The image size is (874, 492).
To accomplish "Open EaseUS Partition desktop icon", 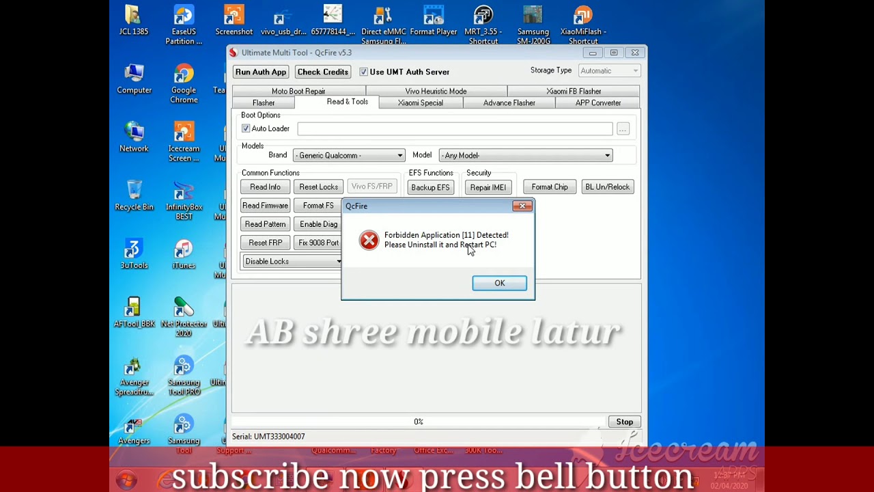I will pos(184,25).
